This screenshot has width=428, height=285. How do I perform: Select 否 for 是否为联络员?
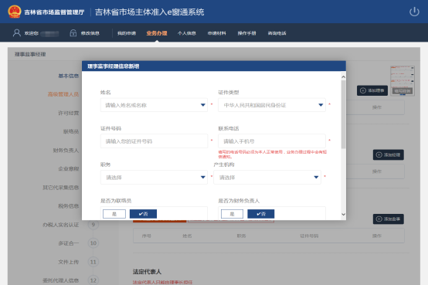pos(143,214)
